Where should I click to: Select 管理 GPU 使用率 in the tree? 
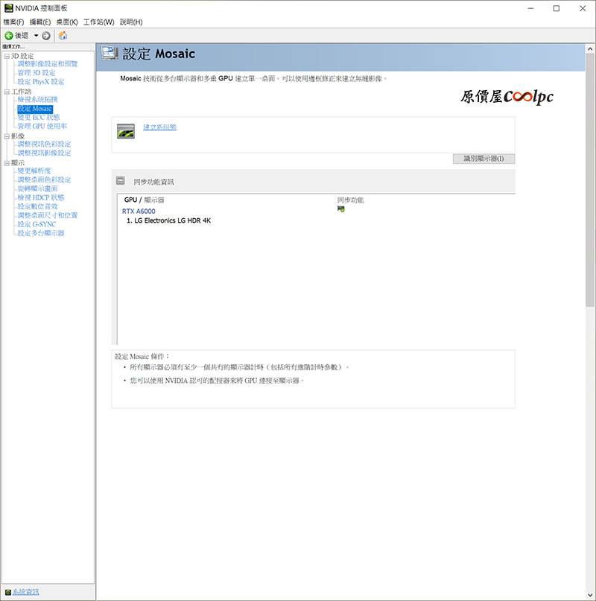[x=42, y=126]
